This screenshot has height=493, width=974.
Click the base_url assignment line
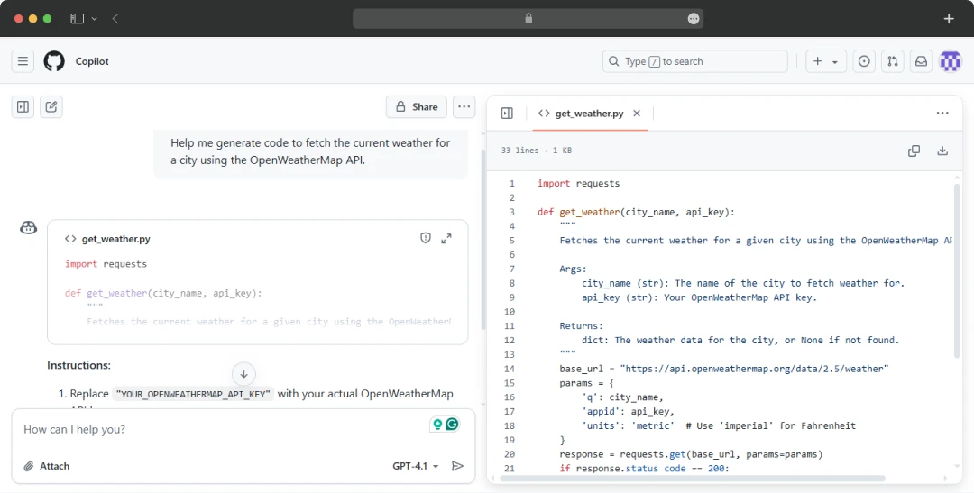(724, 369)
